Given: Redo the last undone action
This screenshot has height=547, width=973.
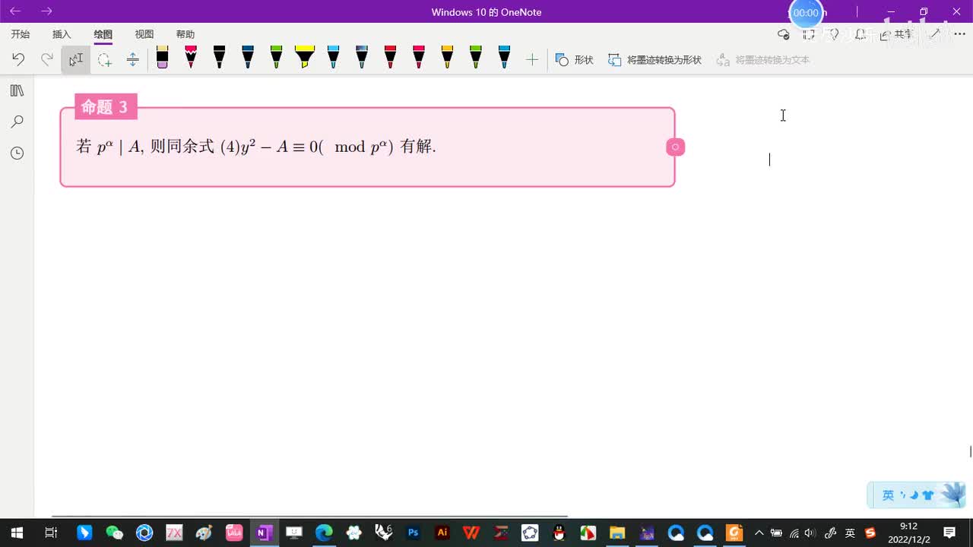Looking at the screenshot, I should click(x=47, y=59).
